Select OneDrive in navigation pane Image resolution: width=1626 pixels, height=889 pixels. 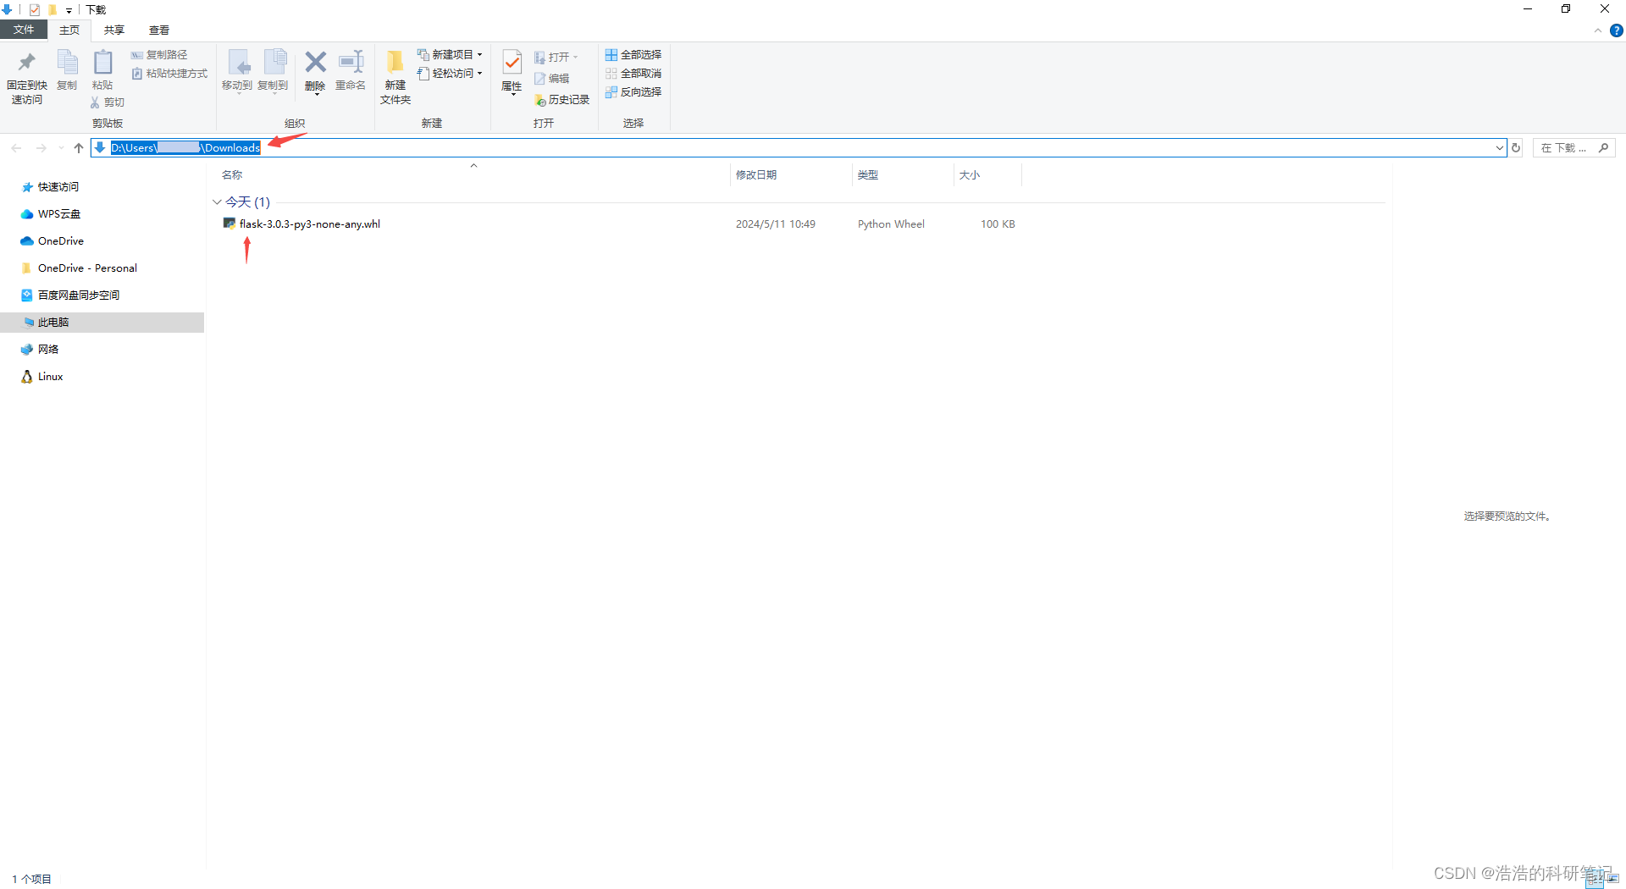coord(60,241)
